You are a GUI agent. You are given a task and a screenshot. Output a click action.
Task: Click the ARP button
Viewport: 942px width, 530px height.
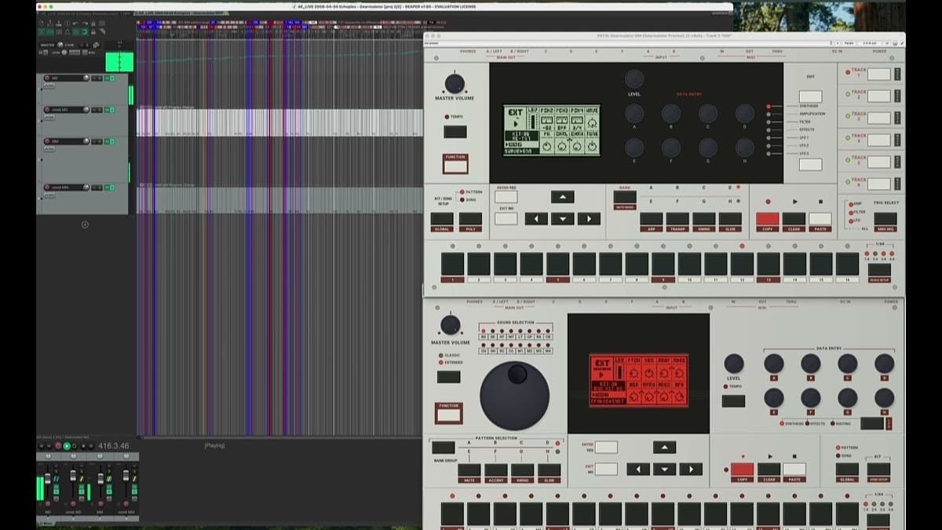651,219
